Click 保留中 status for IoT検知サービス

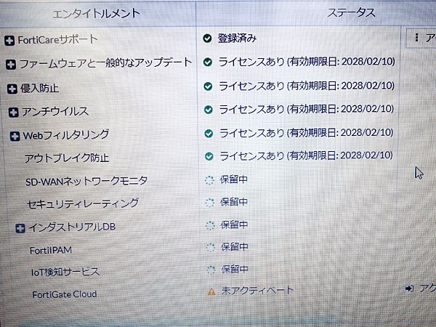235,269
